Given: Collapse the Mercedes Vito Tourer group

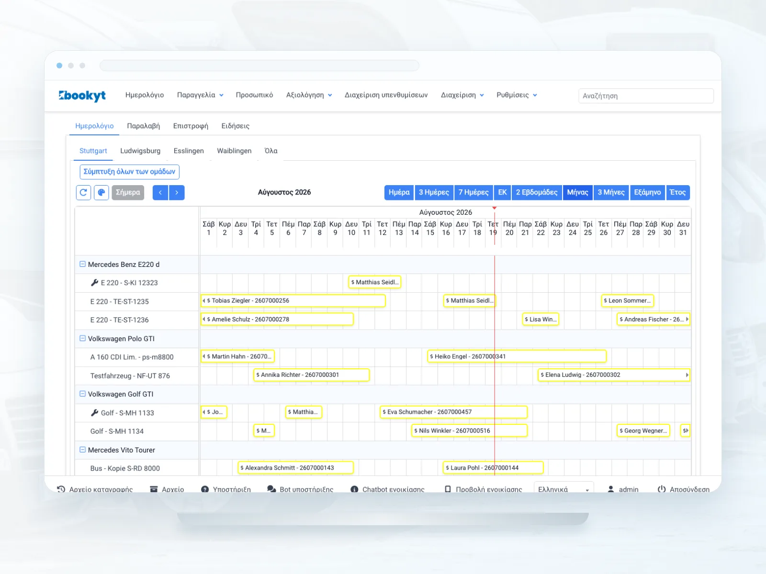Looking at the screenshot, I should click(82, 450).
